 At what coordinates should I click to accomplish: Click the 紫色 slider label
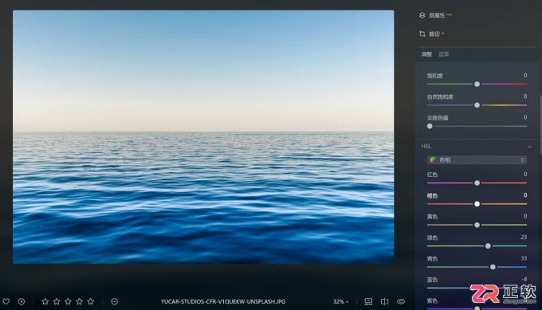(x=432, y=300)
